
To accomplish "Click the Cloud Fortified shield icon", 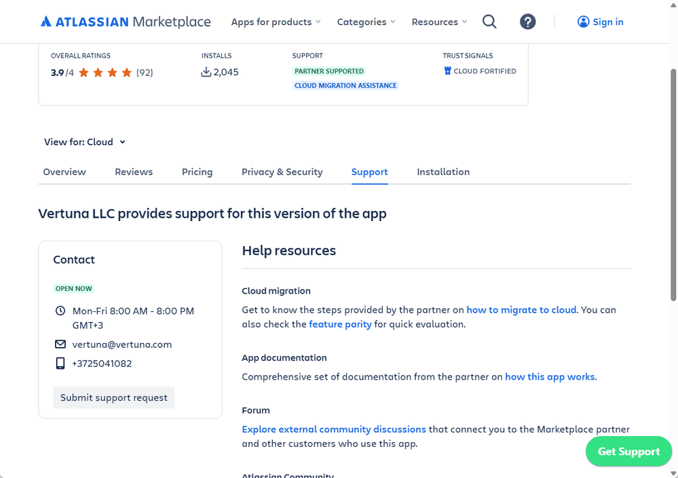I will 447,71.
